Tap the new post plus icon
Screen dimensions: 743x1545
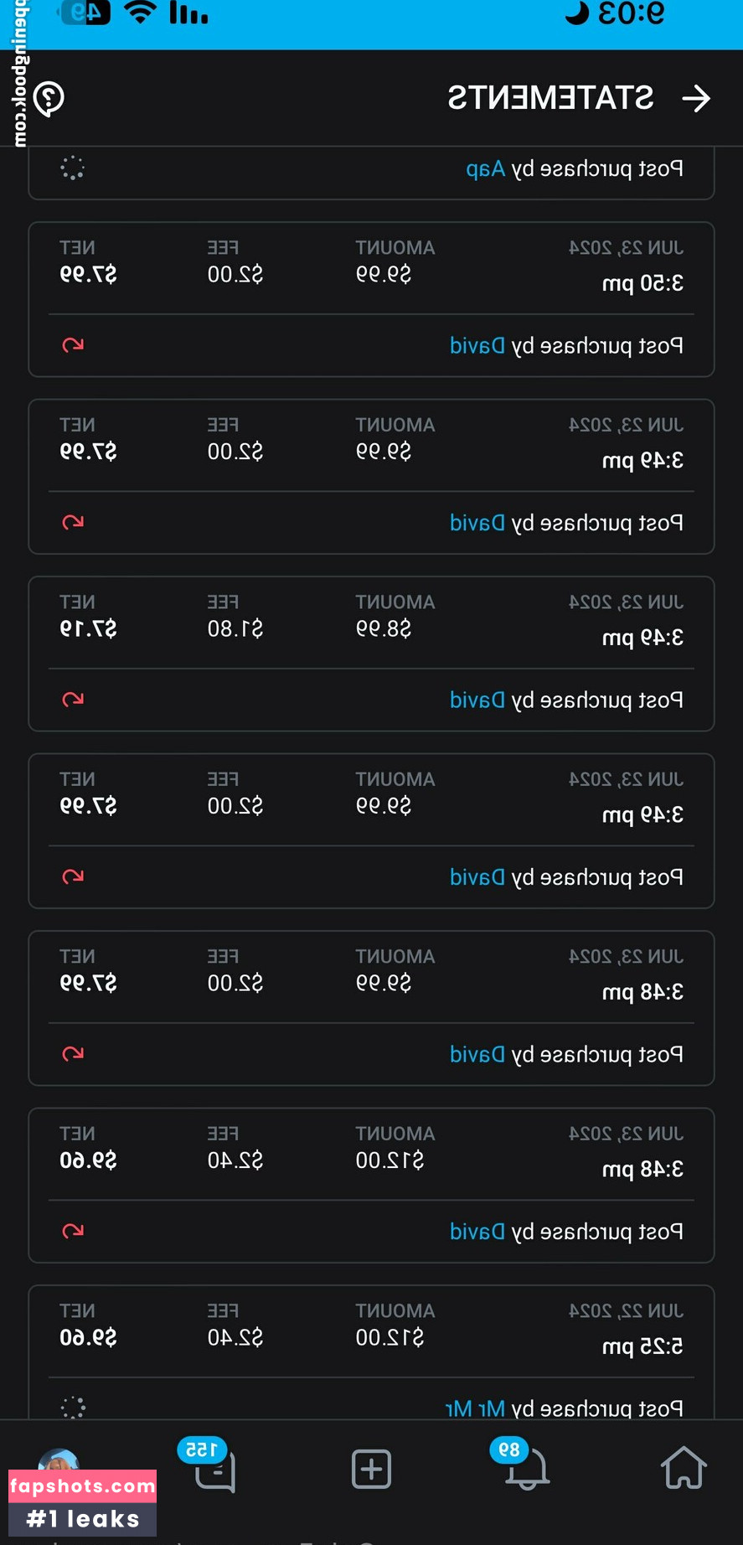tap(371, 1469)
